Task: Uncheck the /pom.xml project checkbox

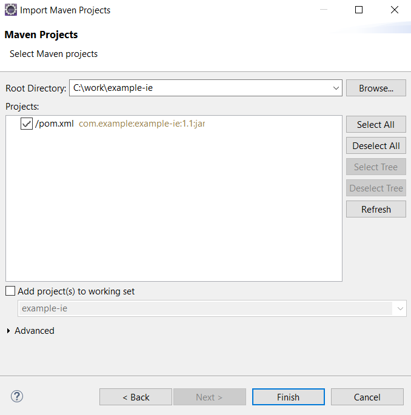Action: [27, 124]
